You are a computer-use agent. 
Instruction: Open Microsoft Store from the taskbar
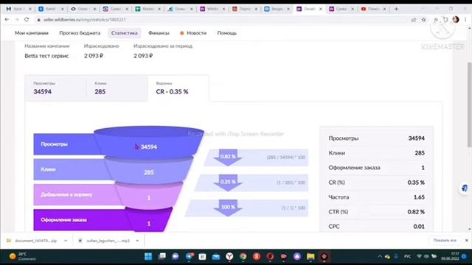coord(202,256)
